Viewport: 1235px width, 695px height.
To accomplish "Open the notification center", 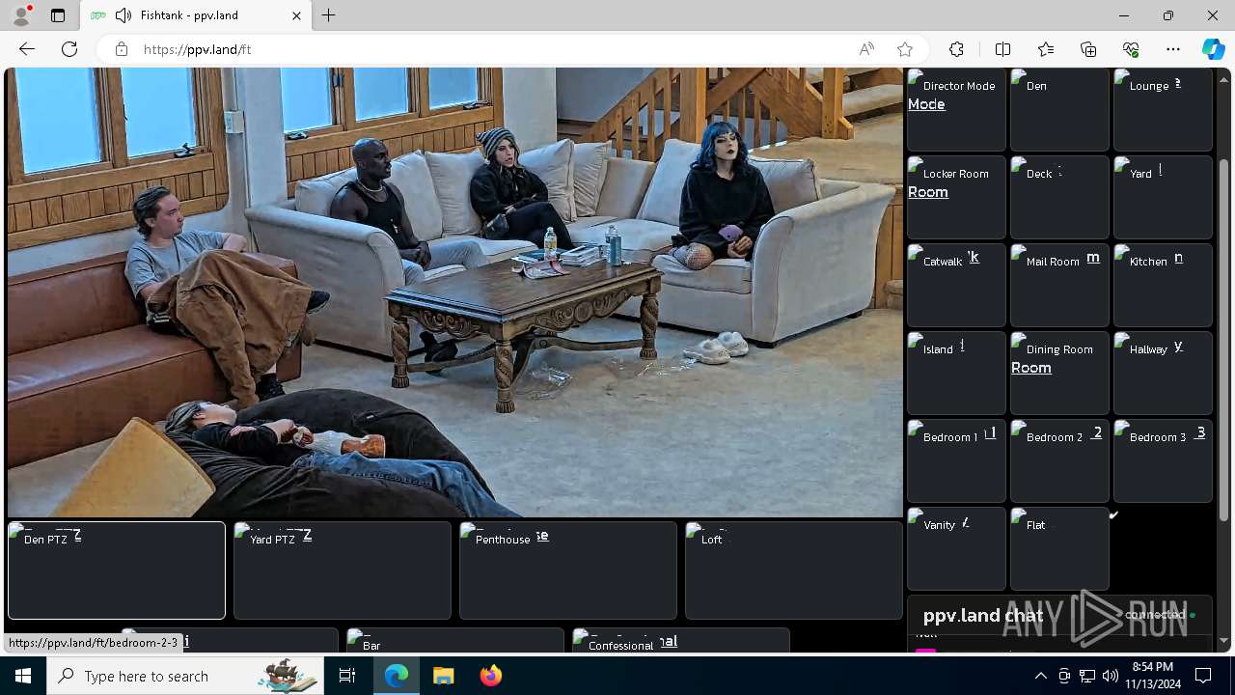I will click(1203, 676).
